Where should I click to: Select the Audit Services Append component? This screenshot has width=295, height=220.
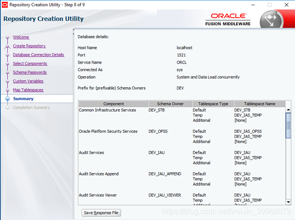(x=99, y=174)
